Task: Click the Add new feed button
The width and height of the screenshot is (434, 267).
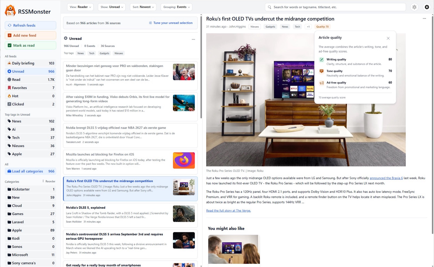Action: click(30, 35)
